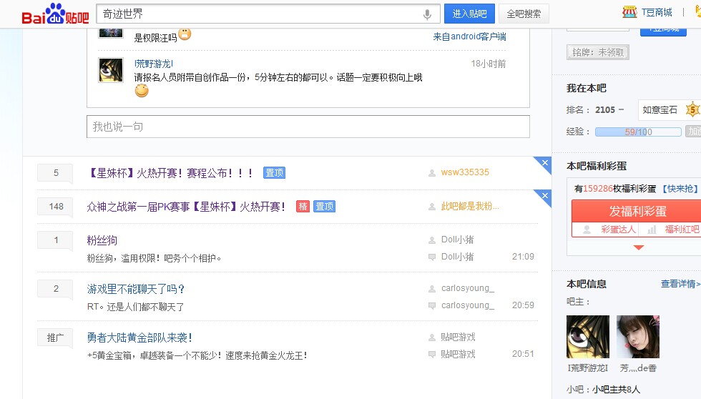Close the 星妹杯 赛程公布 pinned post corner
This screenshot has width=701, height=399.
click(544, 163)
